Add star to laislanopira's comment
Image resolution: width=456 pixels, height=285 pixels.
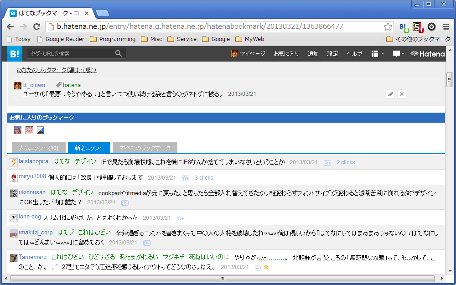pyautogui.click(x=327, y=163)
